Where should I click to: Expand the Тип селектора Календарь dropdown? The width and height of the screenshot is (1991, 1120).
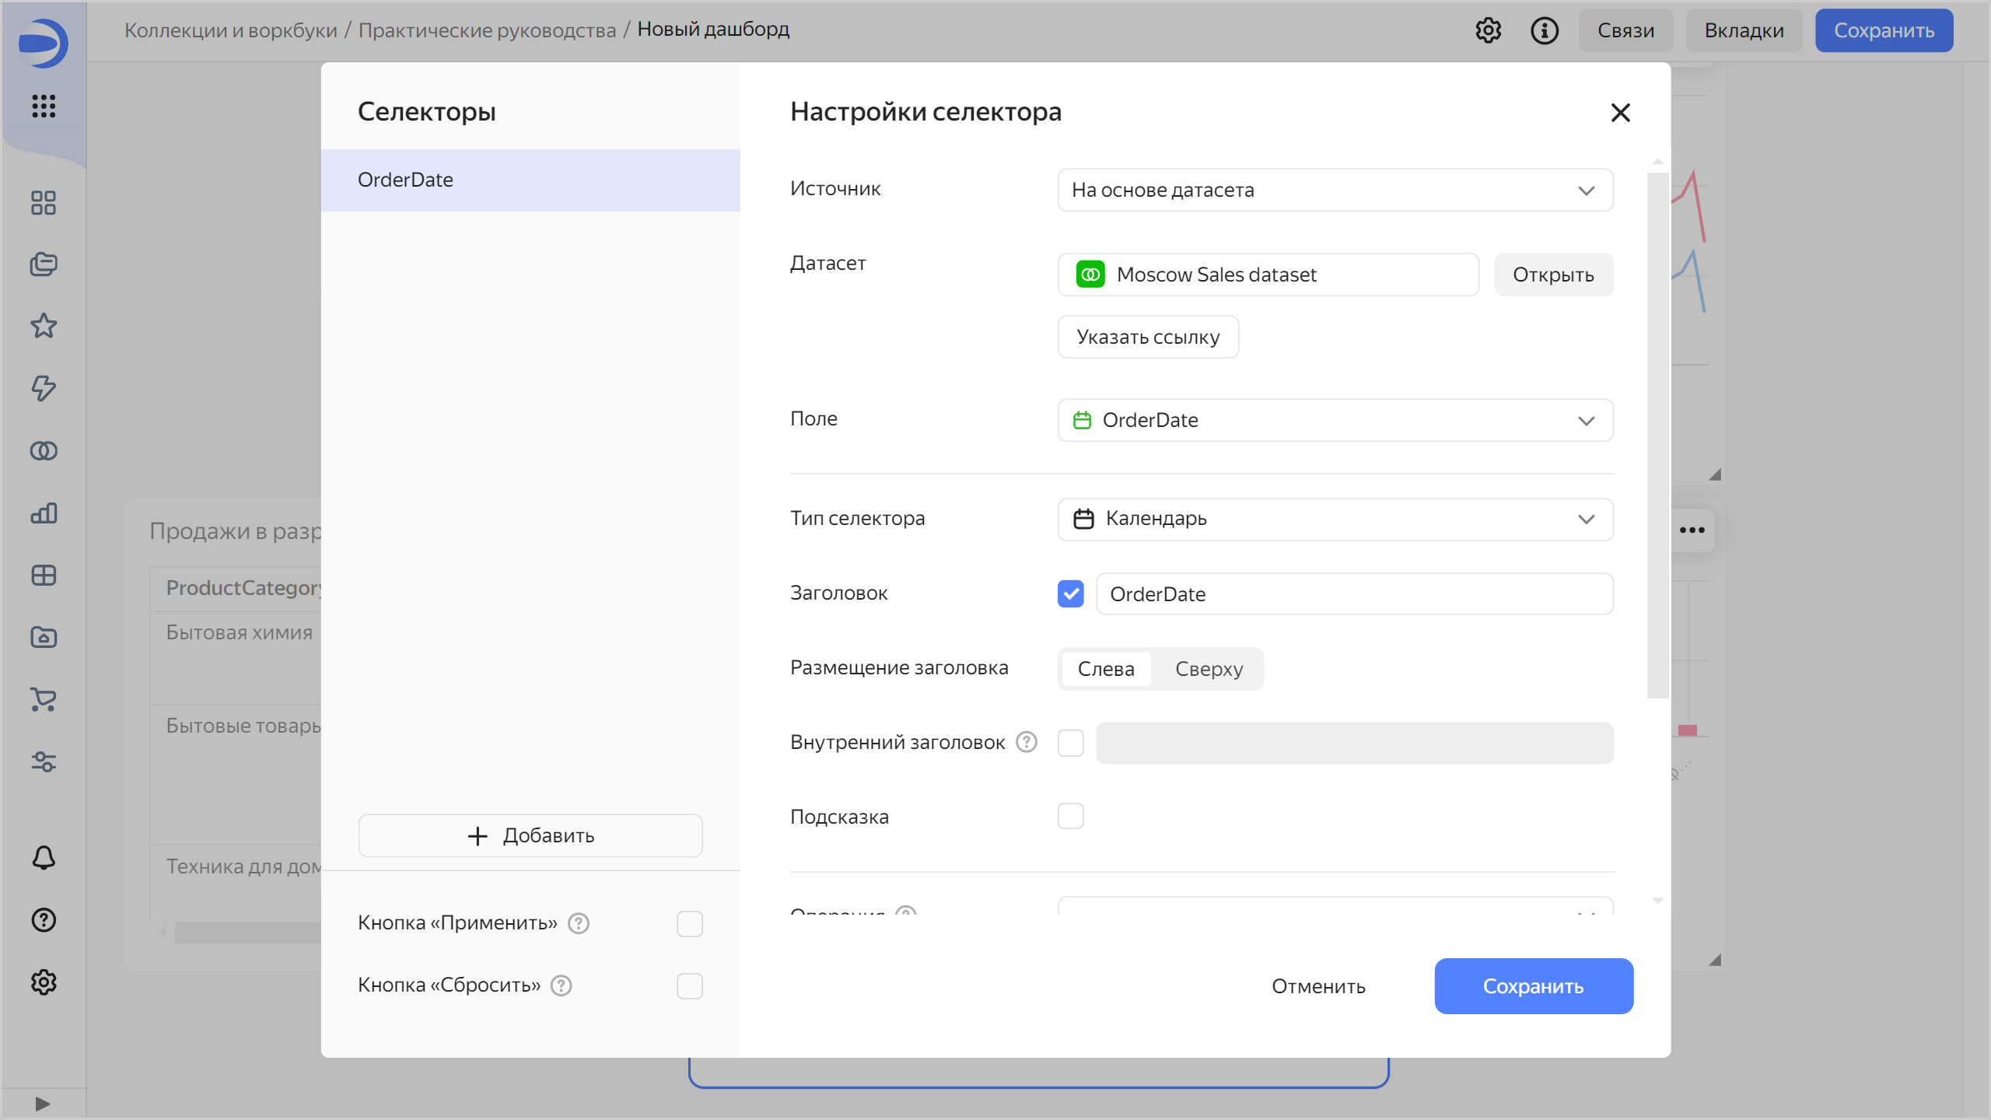tap(1335, 519)
